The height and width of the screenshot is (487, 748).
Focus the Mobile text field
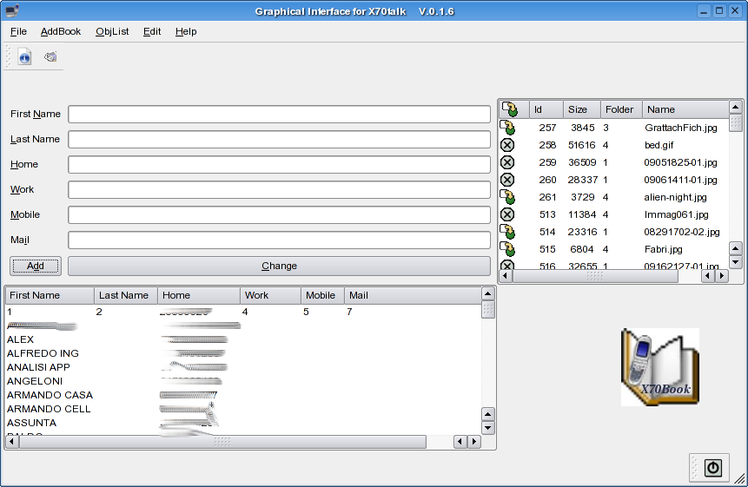279,215
